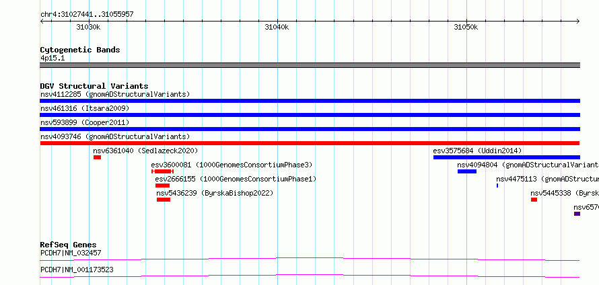Click the DGV Structural Variants track title
Screen dimensions: 599x285
coord(94,86)
